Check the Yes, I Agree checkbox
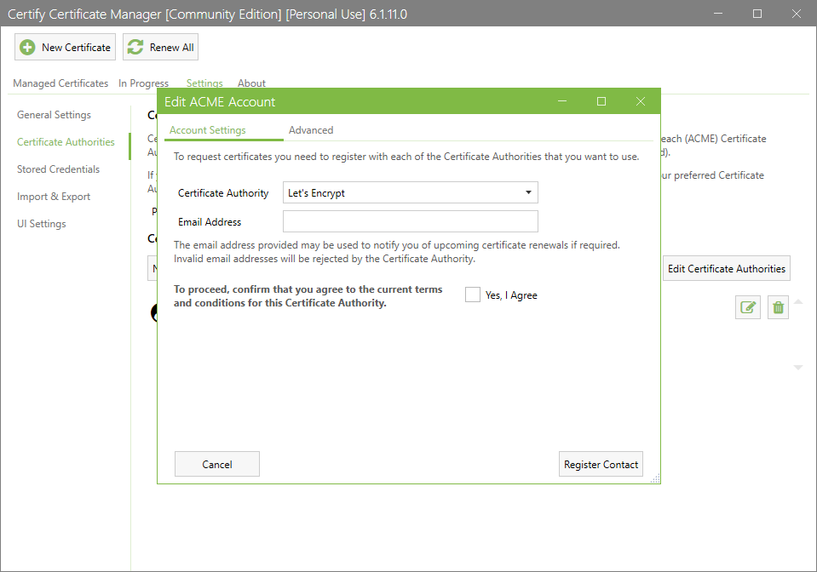 tap(473, 295)
